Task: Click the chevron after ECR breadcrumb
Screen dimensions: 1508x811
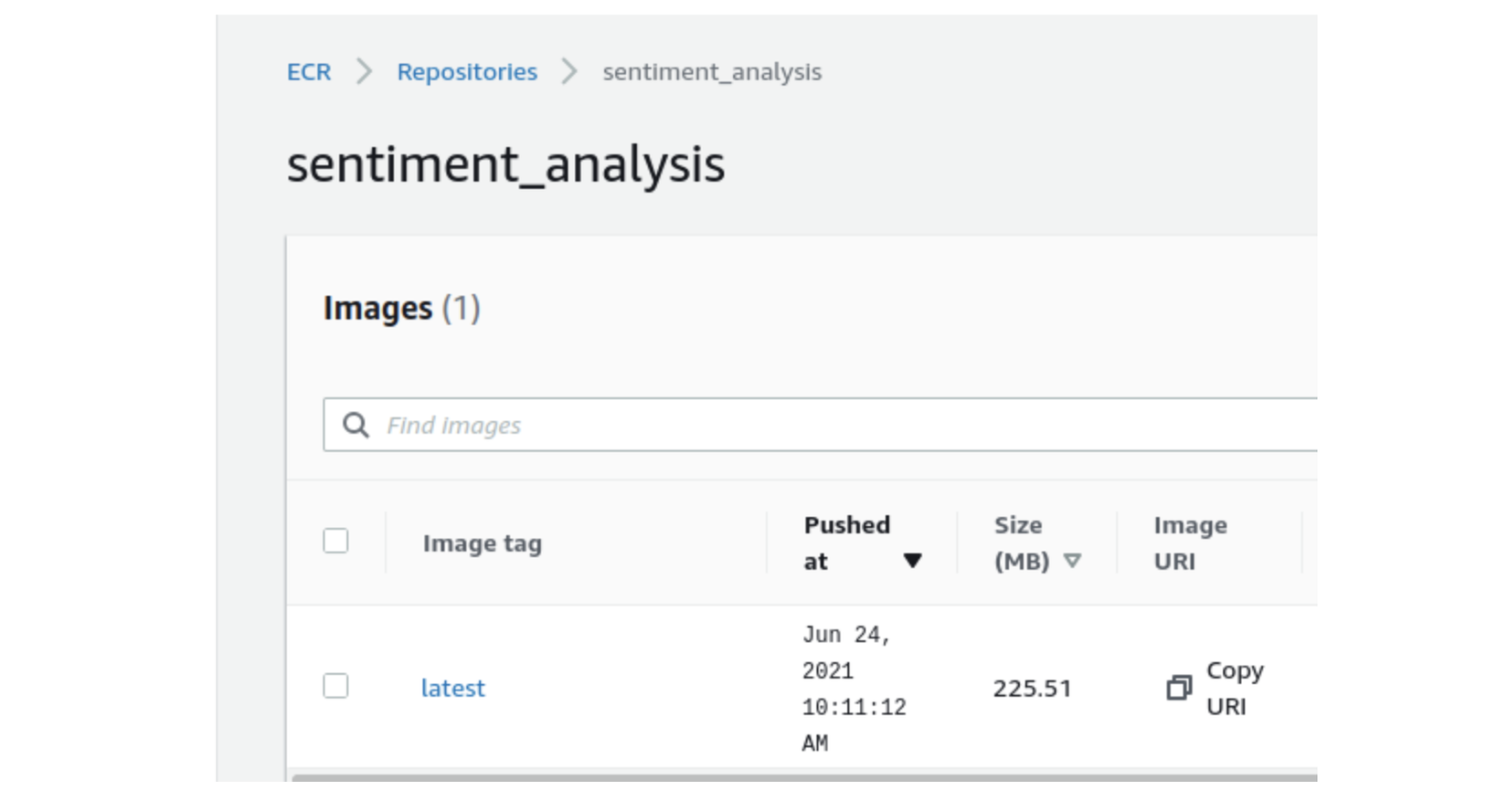Action: point(364,71)
